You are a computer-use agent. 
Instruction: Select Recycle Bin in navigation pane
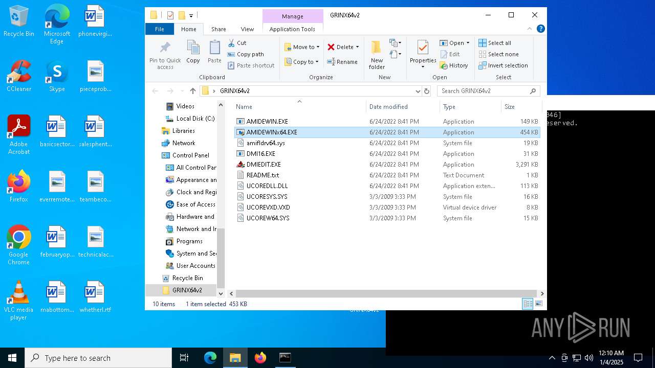[x=183, y=278]
